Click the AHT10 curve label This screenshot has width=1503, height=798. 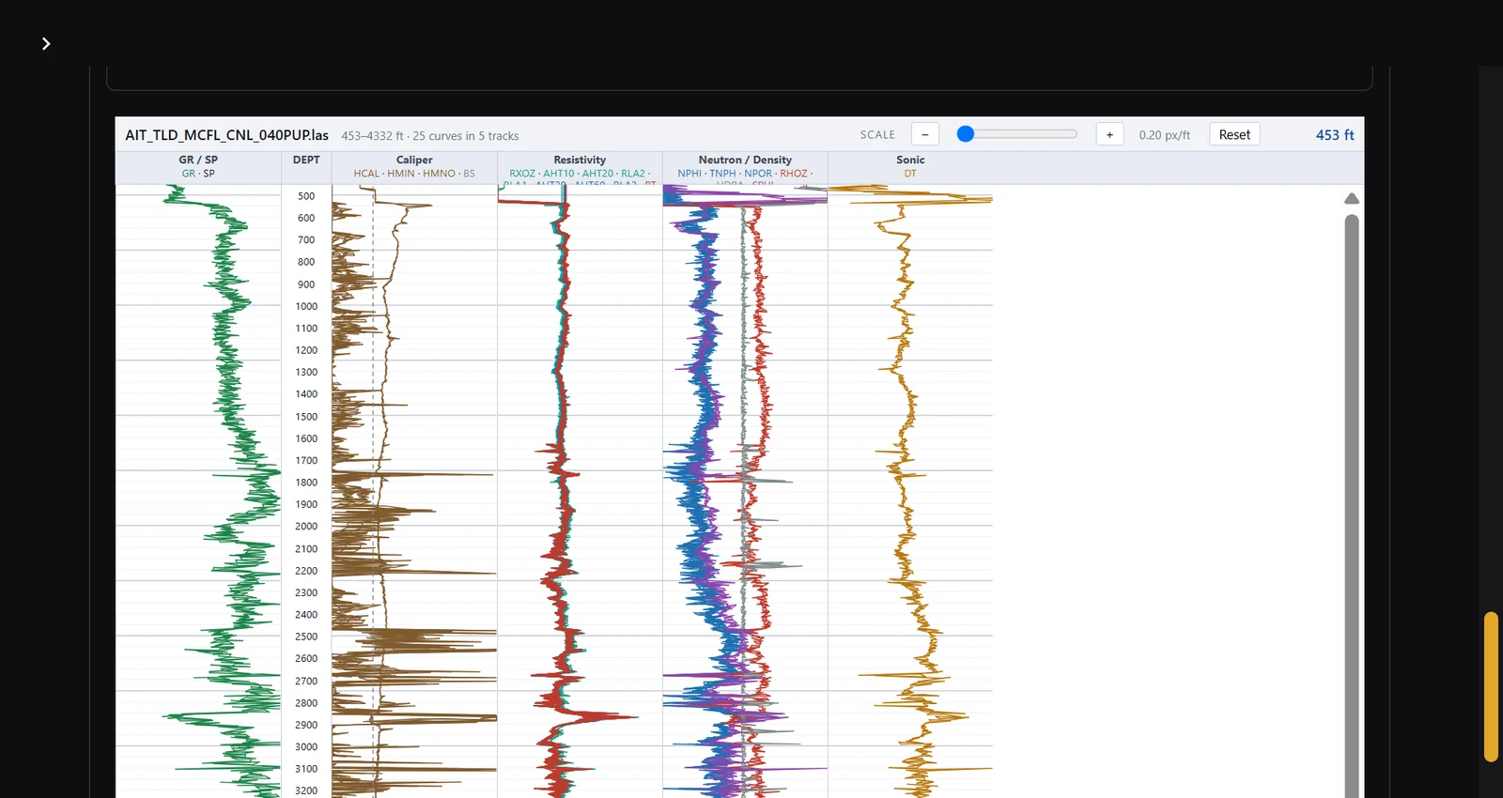point(558,174)
